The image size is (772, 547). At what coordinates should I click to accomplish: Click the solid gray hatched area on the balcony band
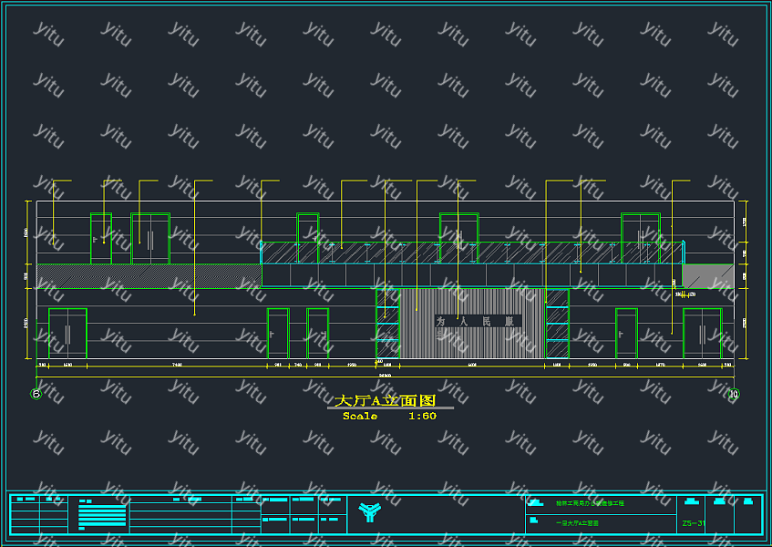tap(708, 275)
